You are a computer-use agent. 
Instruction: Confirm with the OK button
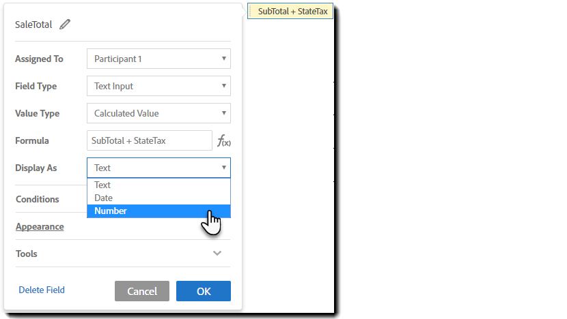tap(204, 291)
